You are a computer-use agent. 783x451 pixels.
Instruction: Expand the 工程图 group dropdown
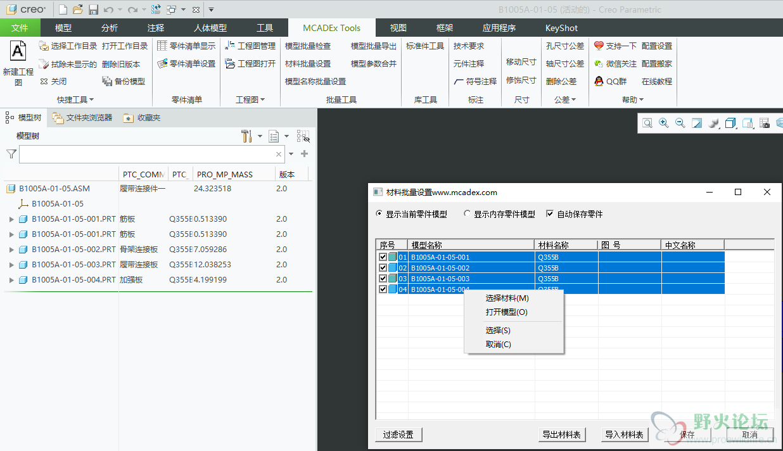click(250, 99)
